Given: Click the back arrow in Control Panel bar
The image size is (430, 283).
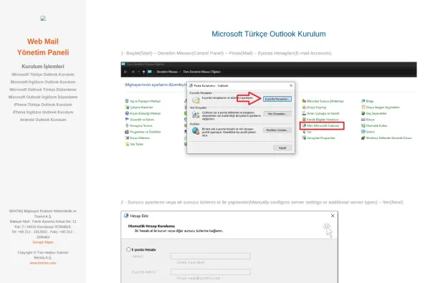Looking at the screenshot, I should pos(125,72).
